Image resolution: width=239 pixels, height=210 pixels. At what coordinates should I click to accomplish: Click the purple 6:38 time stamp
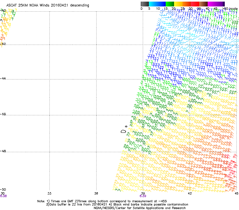coord(3,196)
